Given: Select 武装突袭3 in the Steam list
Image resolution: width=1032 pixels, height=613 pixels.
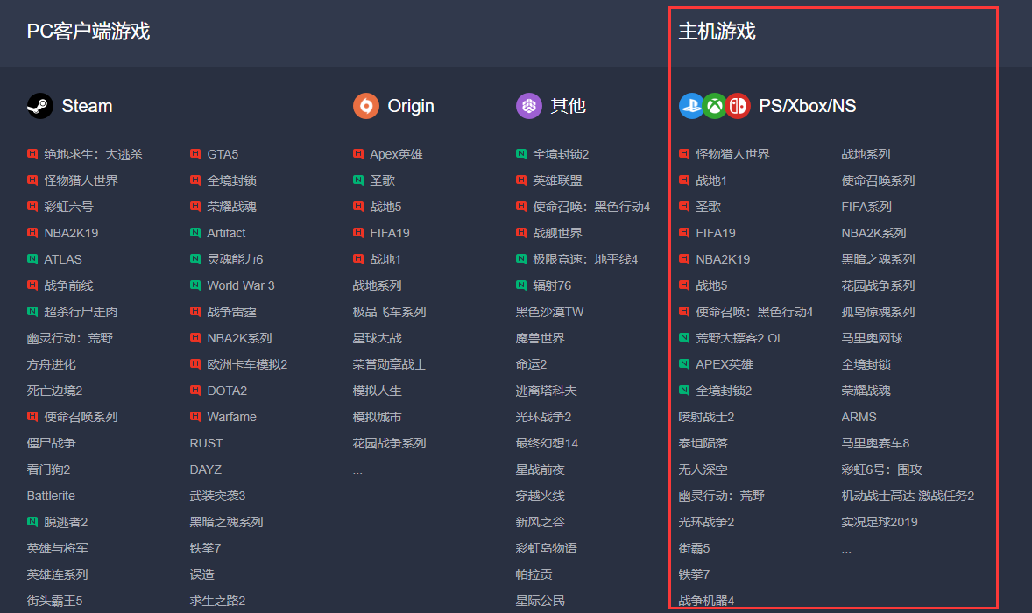Looking at the screenshot, I should (217, 496).
